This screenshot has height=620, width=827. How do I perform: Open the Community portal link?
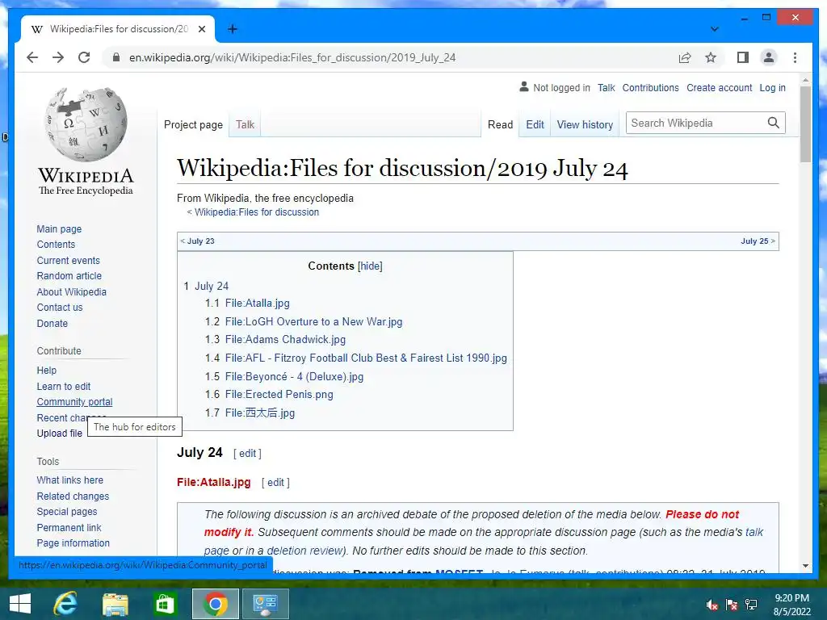74,402
